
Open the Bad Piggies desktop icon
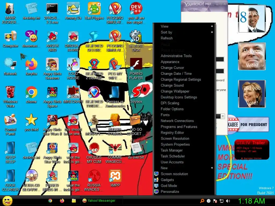[x=94, y=10]
